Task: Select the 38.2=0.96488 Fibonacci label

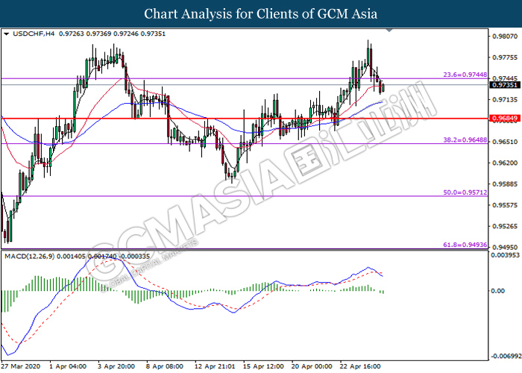Action: 465,140
